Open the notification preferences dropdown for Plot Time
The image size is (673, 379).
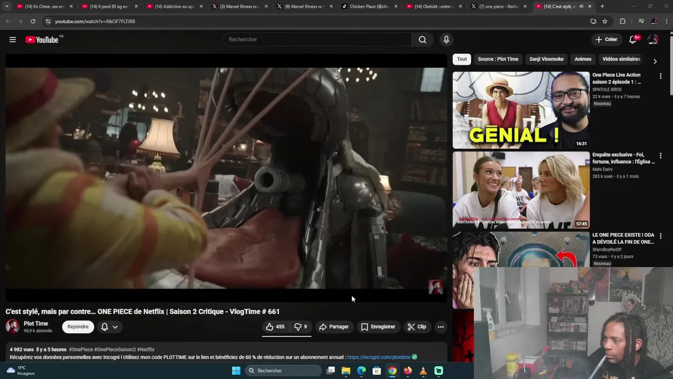click(x=110, y=327)
